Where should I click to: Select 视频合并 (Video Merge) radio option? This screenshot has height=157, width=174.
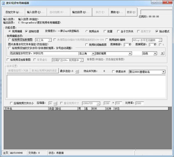86,31
